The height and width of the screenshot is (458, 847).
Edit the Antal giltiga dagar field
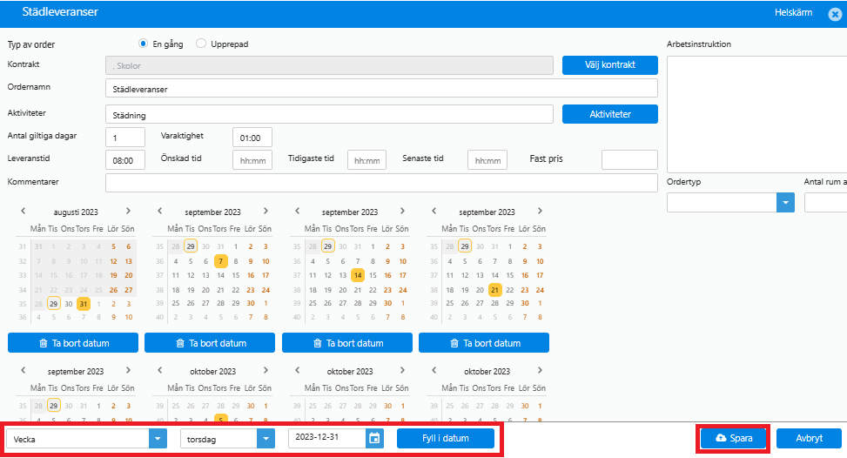[125, 138]
